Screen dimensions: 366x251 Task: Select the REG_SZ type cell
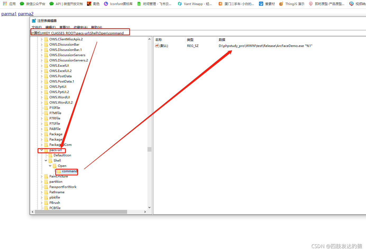coord(193,46)
